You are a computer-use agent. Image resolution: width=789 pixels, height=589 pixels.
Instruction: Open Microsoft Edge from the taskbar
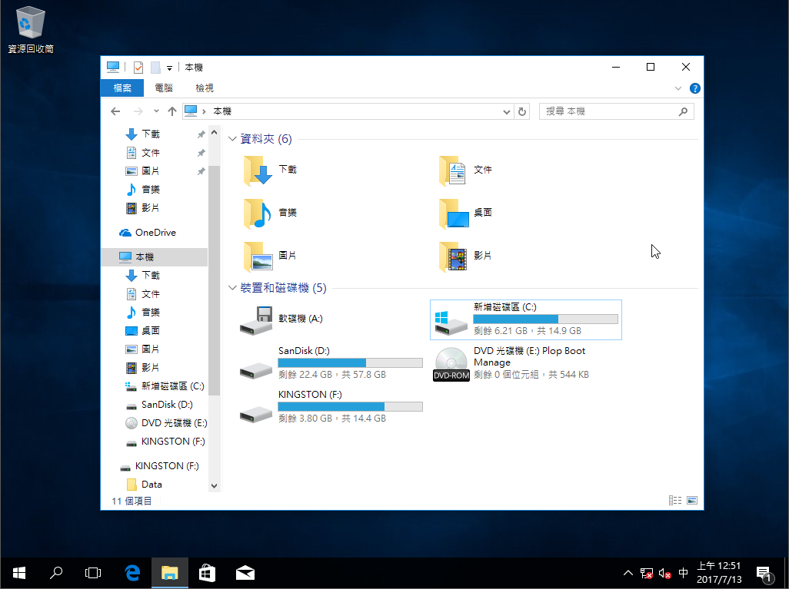point(132,572)
